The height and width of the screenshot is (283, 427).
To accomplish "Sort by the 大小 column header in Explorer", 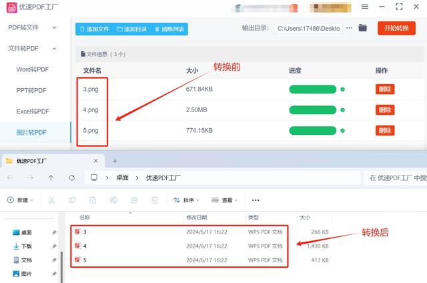I will pyautogui.click(x=305, y=218).
